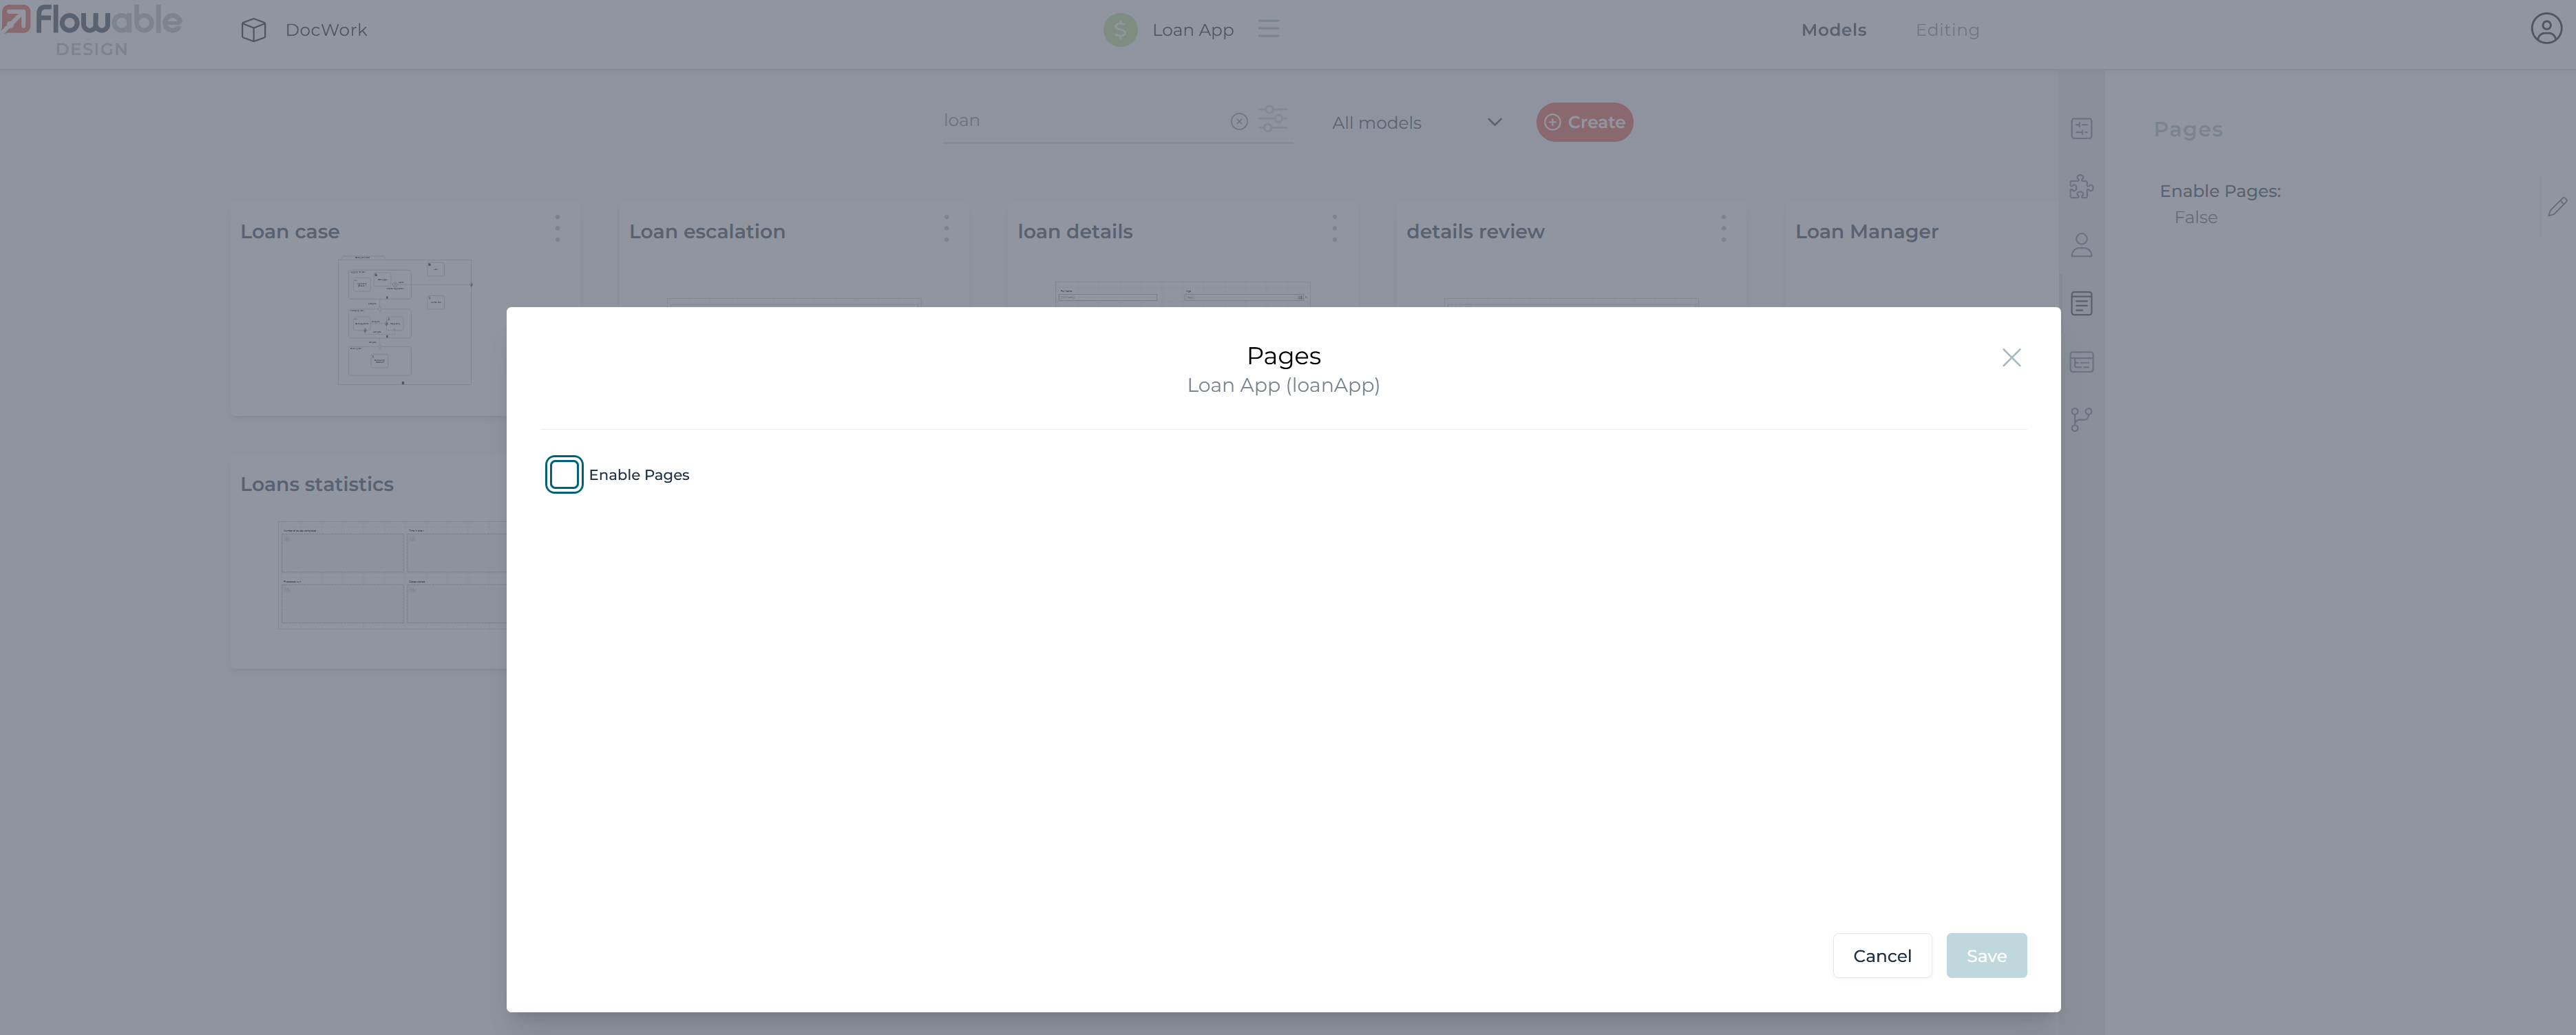Open Loan case card options menu
The height and width of the screenshot is (1035, 2576).
(x=557, y=229)
